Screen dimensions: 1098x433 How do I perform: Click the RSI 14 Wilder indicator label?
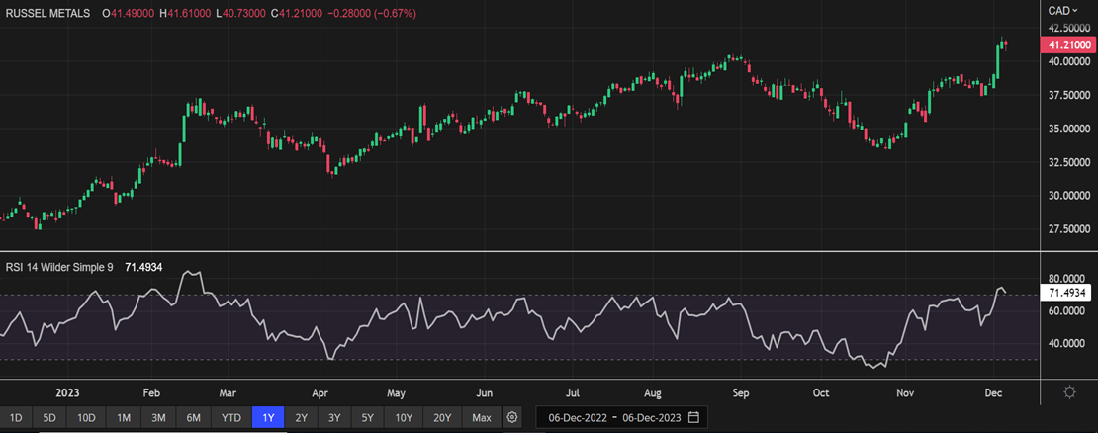pyautogui.click(x=59, y=266)
